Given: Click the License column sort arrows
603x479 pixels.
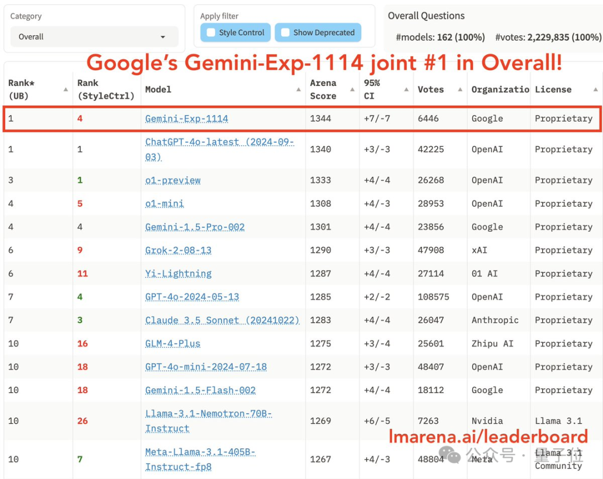Looking at the screenshot, I should point(595,89).
